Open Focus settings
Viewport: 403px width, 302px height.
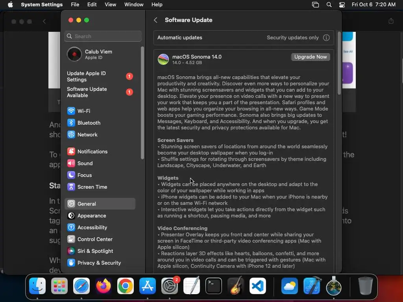pos(100,175)
